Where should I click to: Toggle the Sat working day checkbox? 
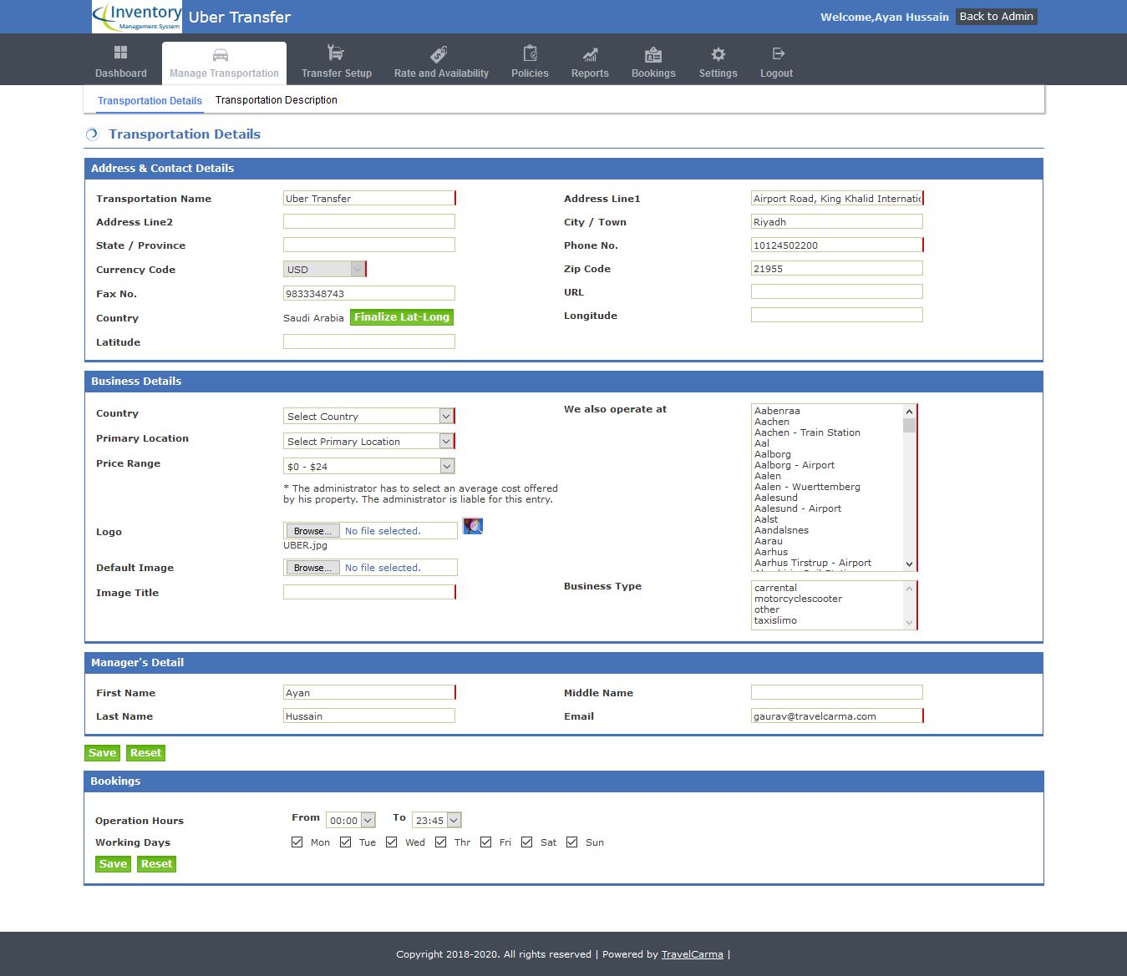[526, 842]
